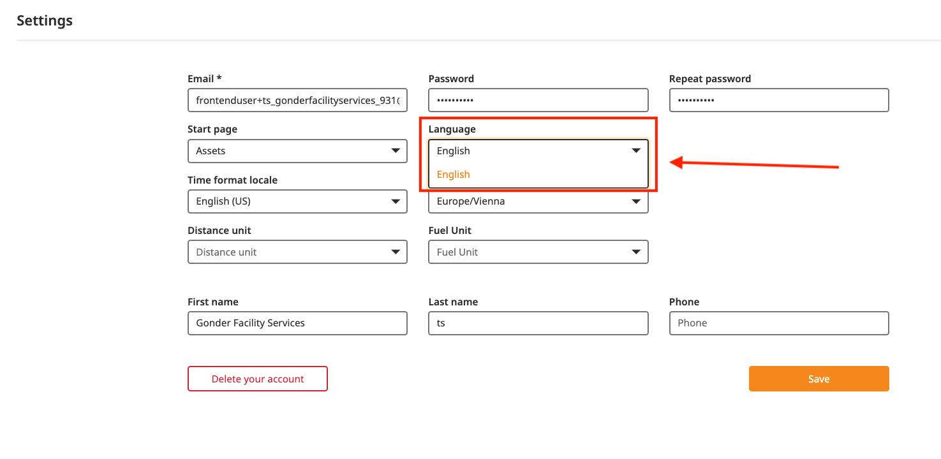Click the Start page Assets arrow icon
The height and width of the screenshot is (459, 941).
pyautogui.click(x=395, y=151)
